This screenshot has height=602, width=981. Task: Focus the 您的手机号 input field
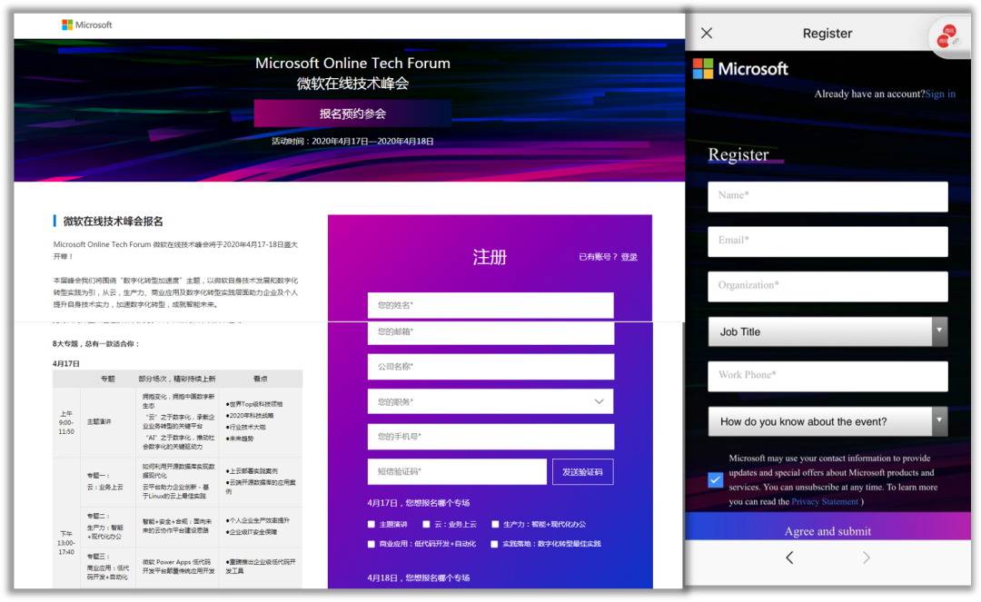490,437
